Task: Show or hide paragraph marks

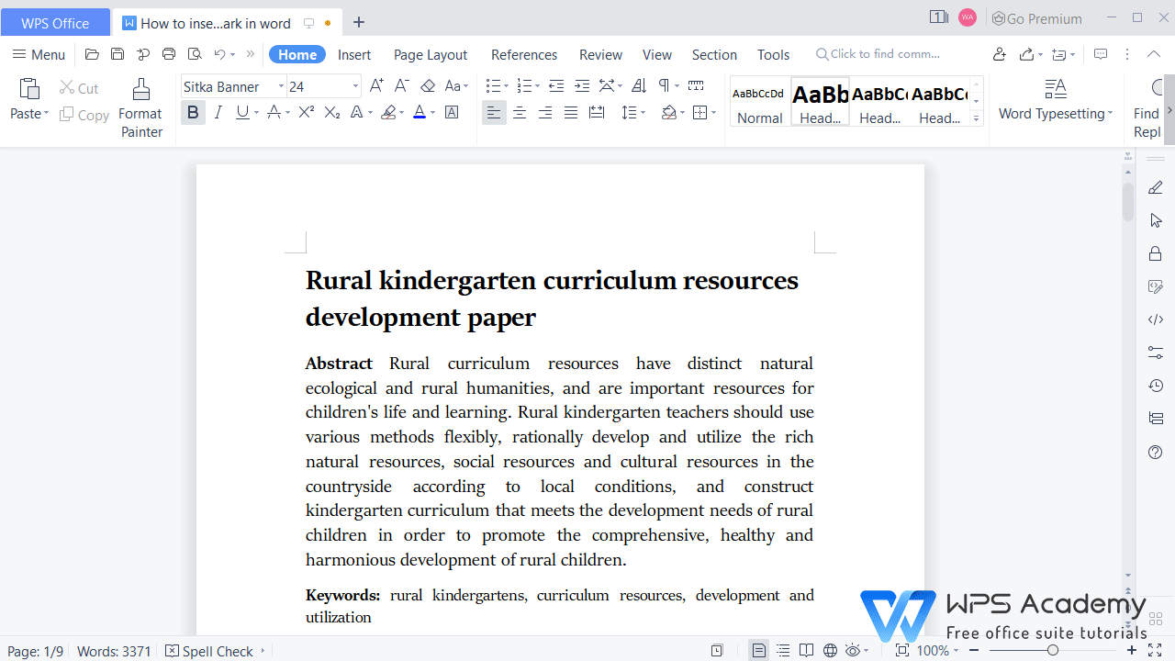Action: pyautogui.click(x=666, y=85)
